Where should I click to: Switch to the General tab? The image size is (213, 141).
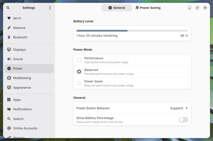tap(117, 8)
